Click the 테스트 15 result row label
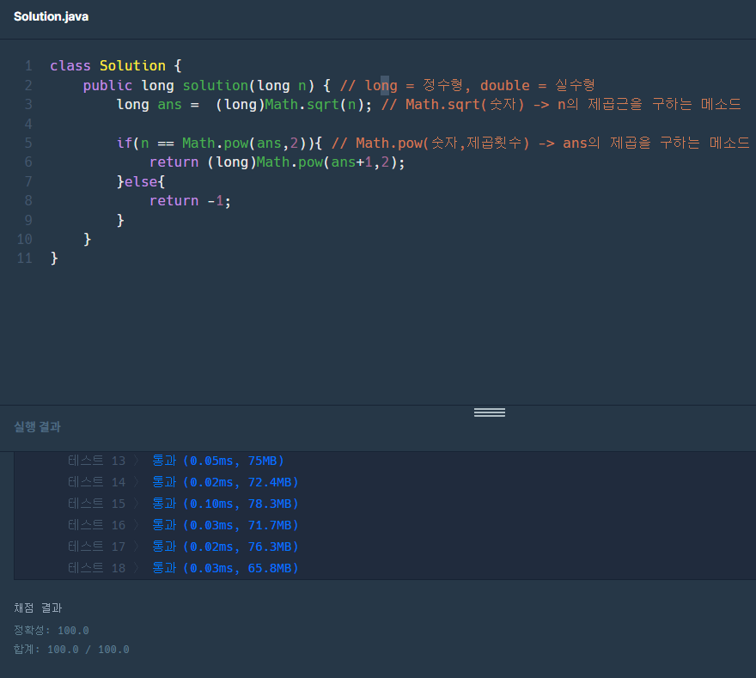756x678 pixels. pos(96,504)
